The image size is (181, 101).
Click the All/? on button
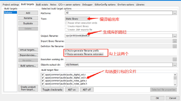(72, 90)
